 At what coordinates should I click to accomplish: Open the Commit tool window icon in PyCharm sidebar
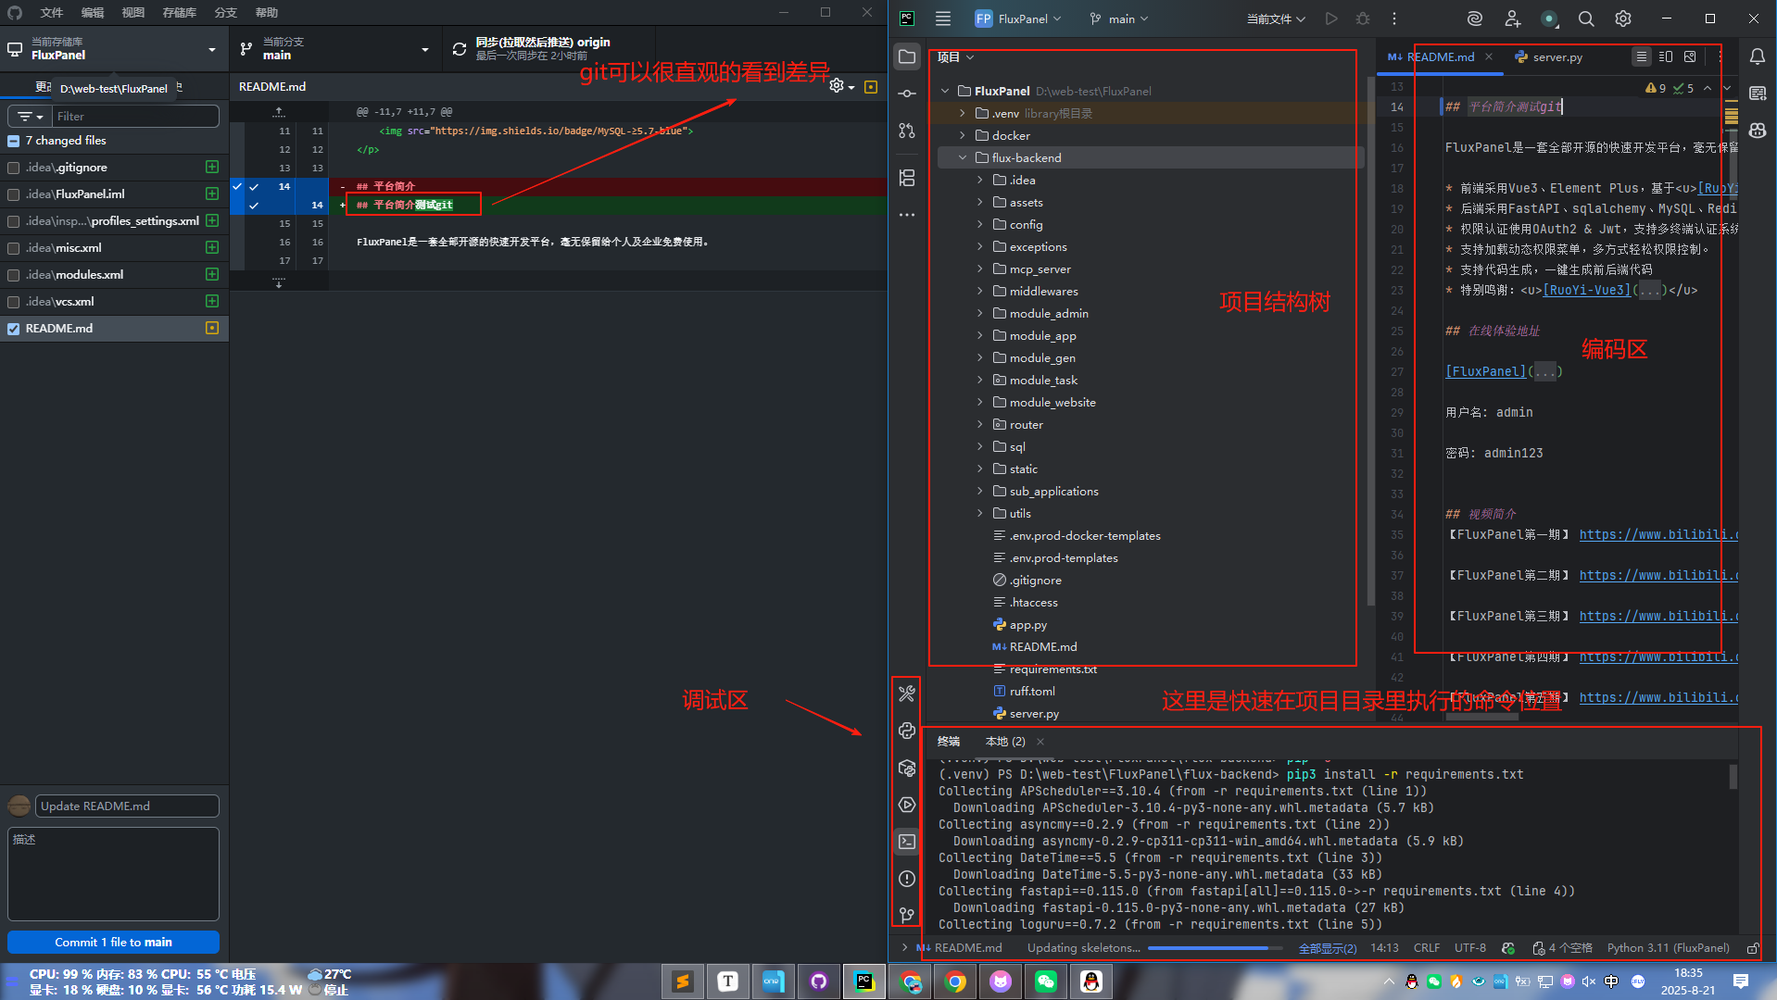(907, 94)
